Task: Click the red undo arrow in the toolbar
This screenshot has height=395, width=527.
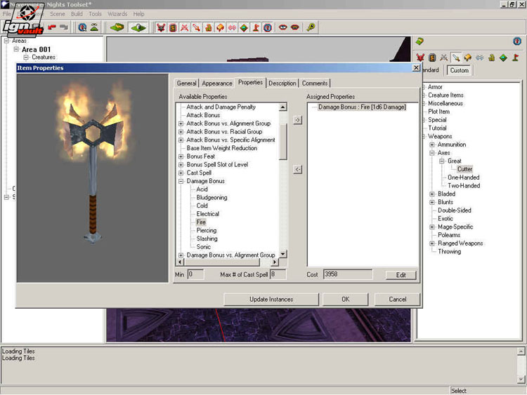Action: [52, 27]
